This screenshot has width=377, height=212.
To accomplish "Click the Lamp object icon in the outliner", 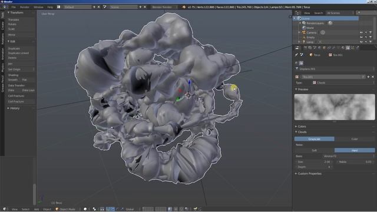I will point(304,42).
